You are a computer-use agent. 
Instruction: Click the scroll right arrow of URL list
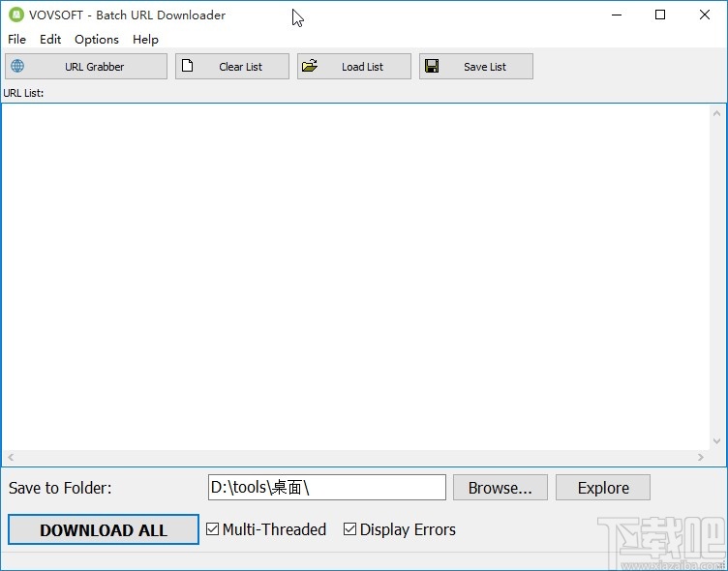(x=701, y=457)
